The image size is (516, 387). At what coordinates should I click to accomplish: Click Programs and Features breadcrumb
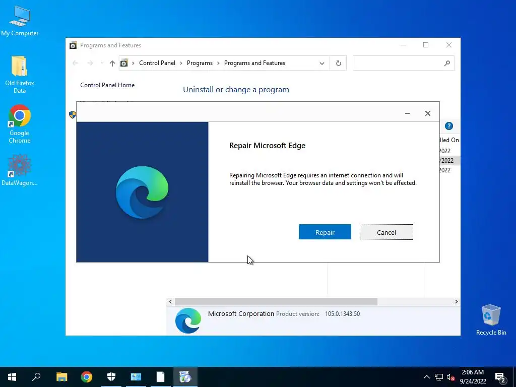(254, 63)
